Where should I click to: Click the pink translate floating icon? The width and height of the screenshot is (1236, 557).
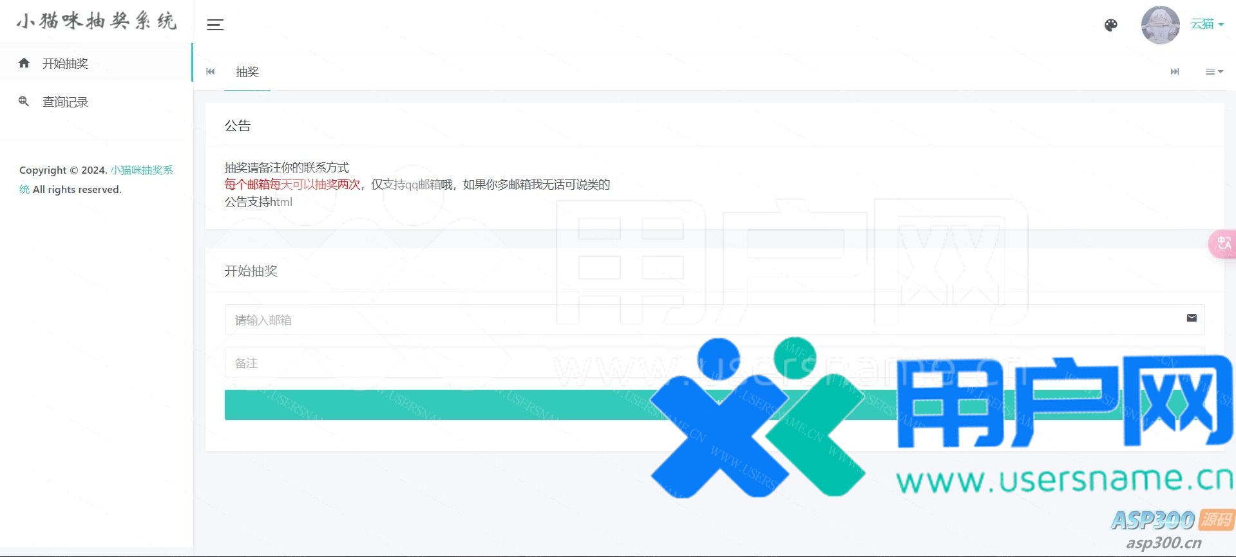1223,244
